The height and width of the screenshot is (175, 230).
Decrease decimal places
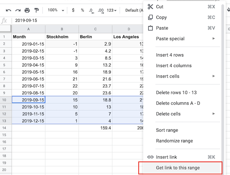[x=91, y=10]
